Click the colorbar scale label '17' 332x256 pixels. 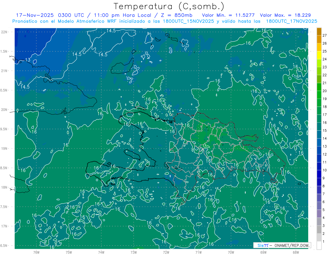pyautogui.click(x=325, y=115)
